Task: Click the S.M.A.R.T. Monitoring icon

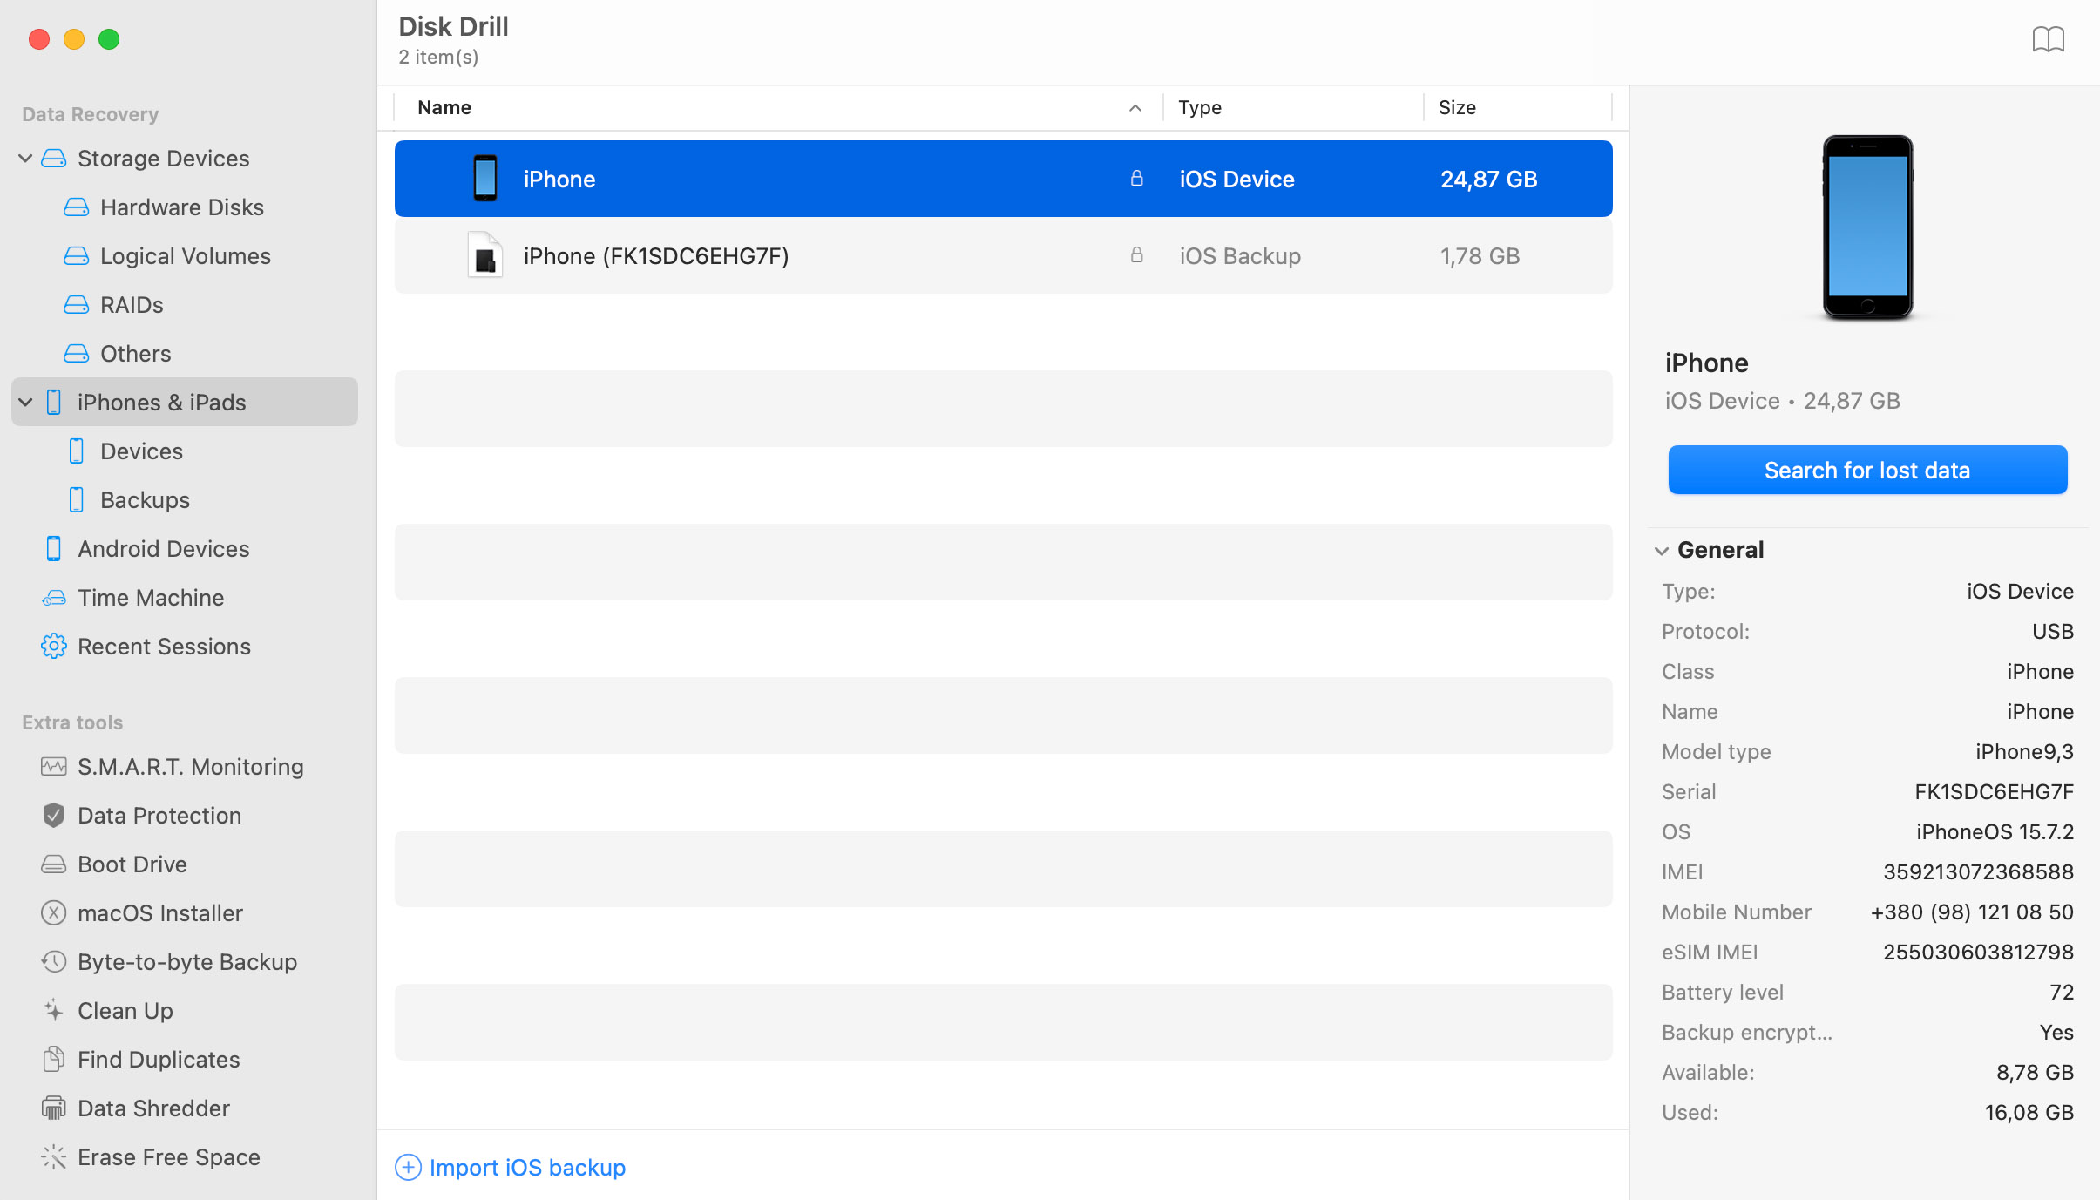Action: [x=53, y=766]
